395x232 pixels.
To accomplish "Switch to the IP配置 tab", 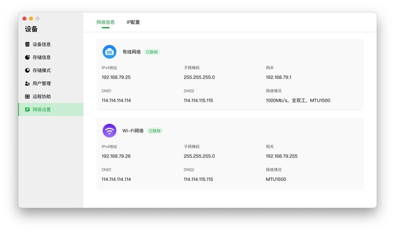I will pos(133,22).
